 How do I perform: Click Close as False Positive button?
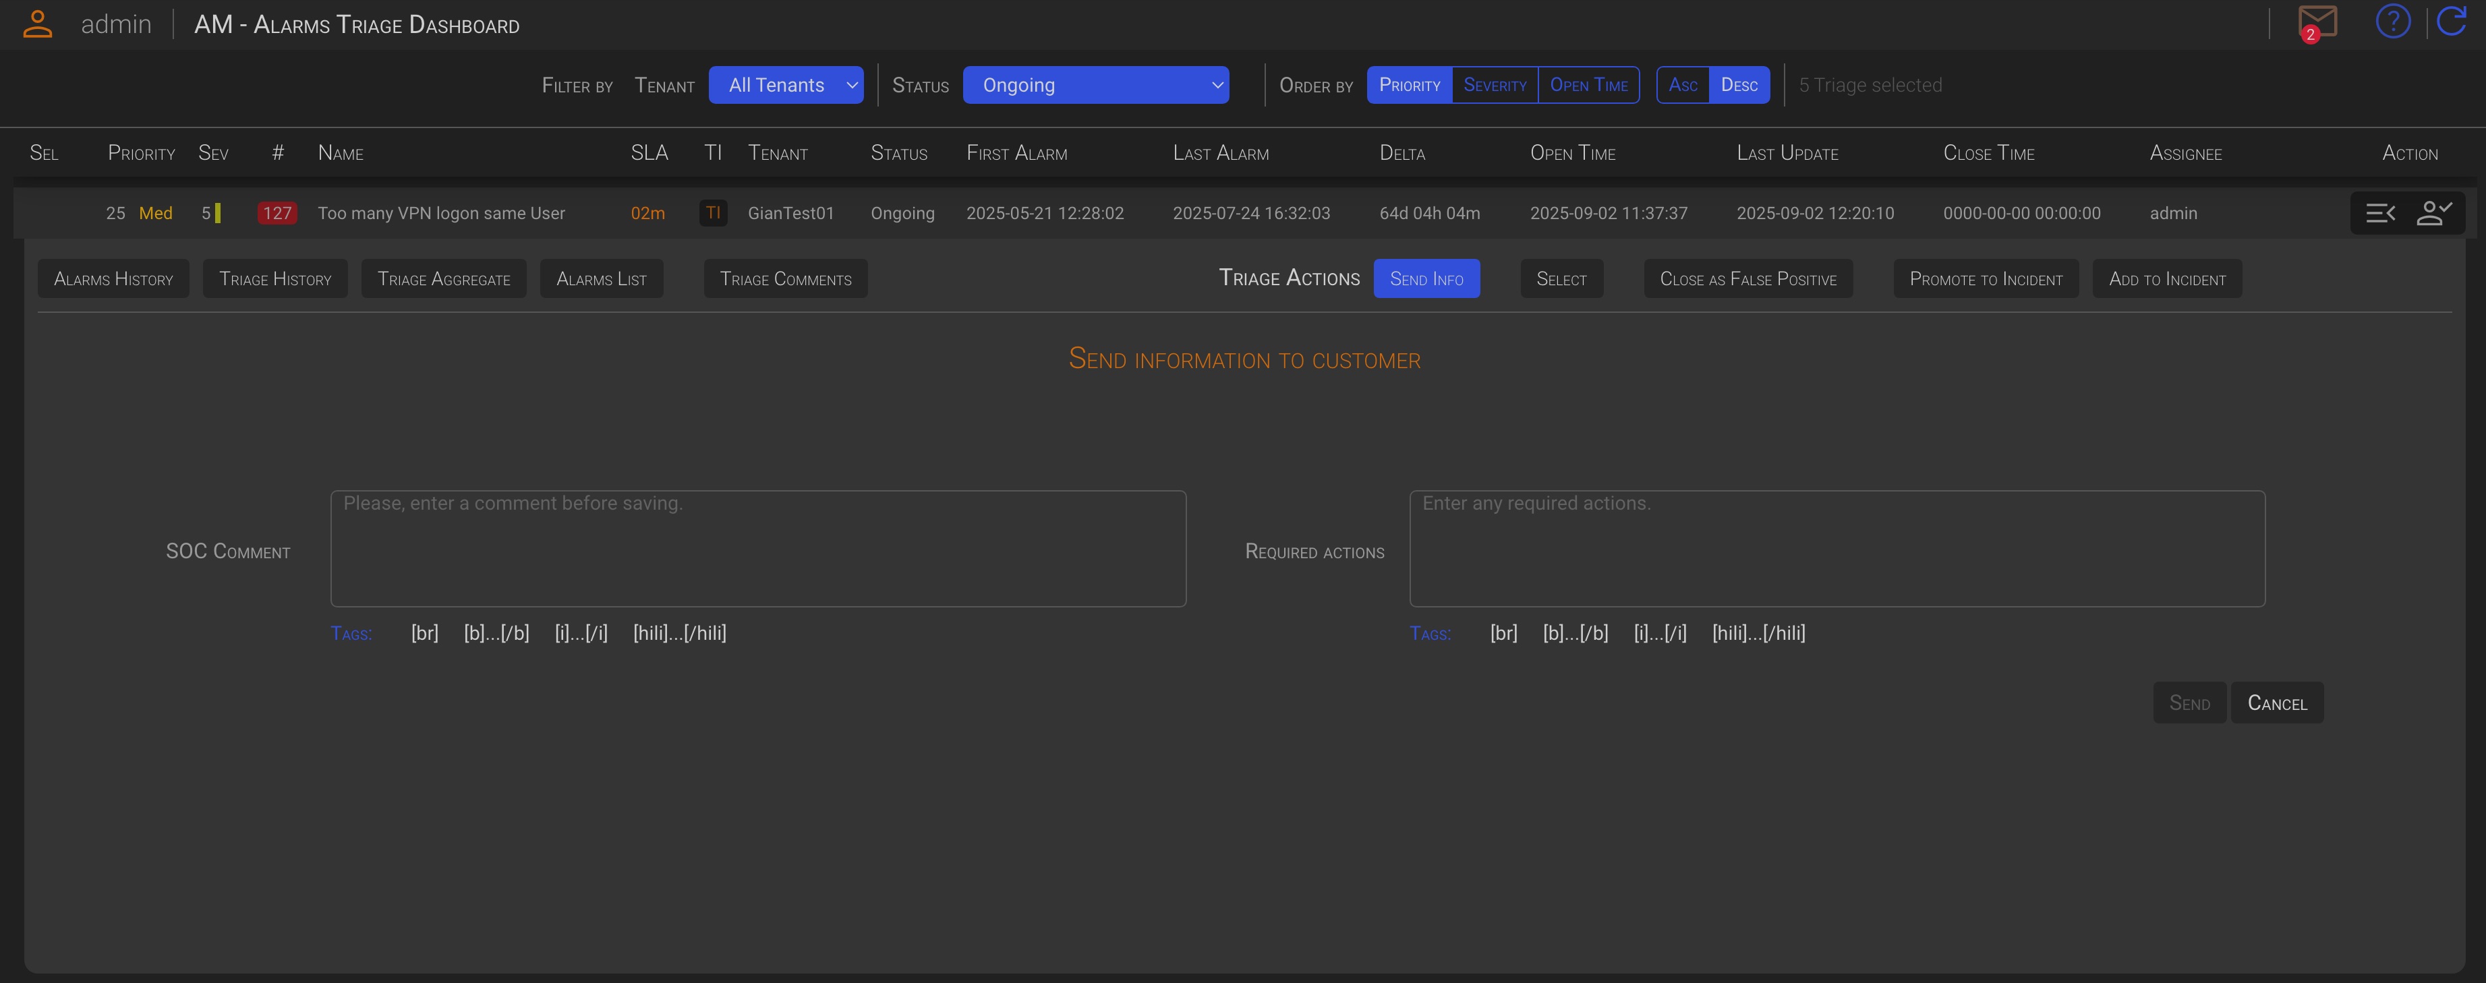click(1747, 279)
